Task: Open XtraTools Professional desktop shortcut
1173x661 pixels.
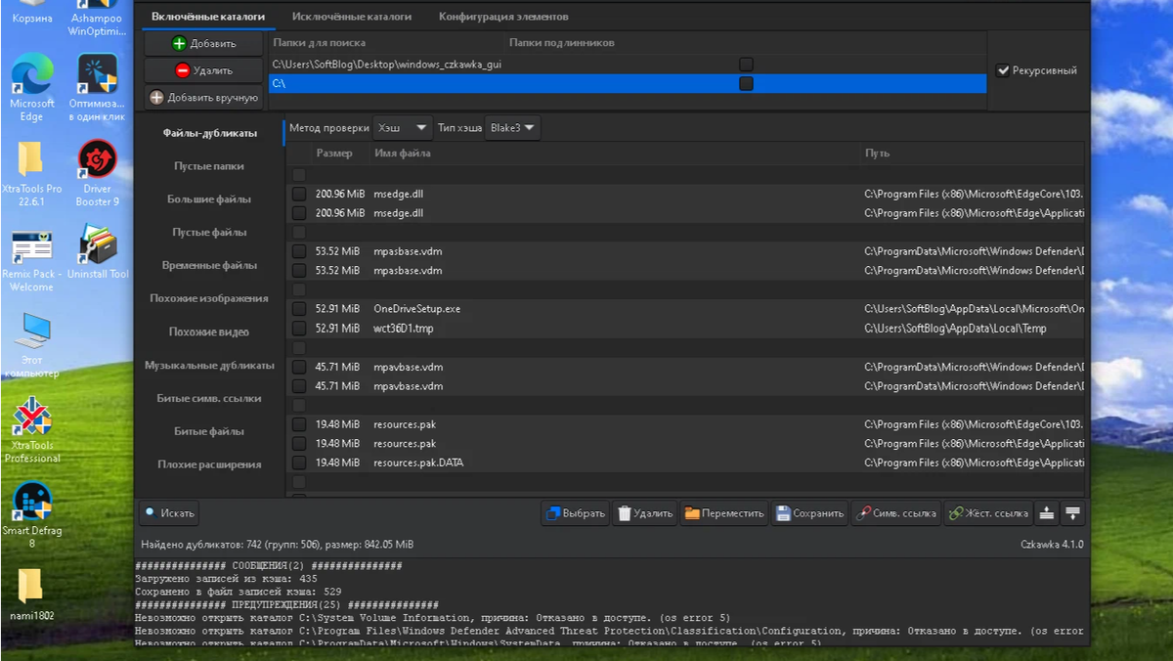Action: (31, 430)
